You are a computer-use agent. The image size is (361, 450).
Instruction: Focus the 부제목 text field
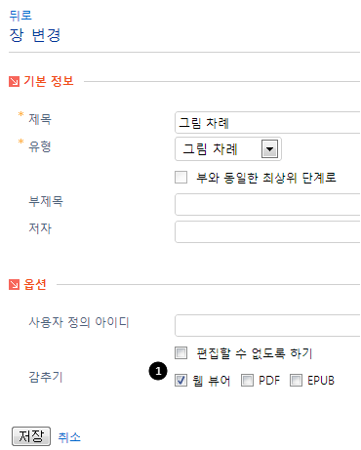[x=267, y=204]
